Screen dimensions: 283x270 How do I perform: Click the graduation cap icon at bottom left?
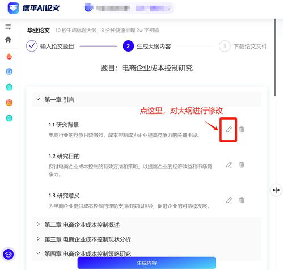pyautogui.click(x=8, y=254)
